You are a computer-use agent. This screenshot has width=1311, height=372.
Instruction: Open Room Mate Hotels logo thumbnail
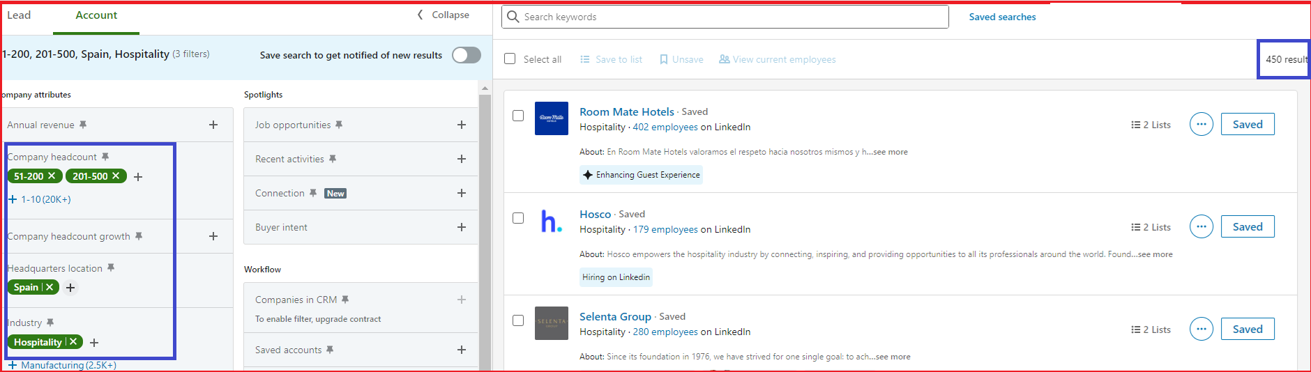(552, 118)
